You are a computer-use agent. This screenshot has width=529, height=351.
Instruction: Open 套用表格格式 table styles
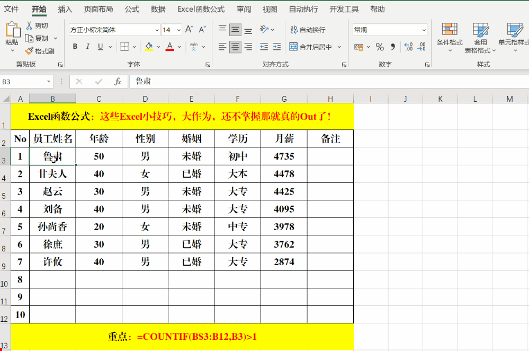[x=480, y=38]
